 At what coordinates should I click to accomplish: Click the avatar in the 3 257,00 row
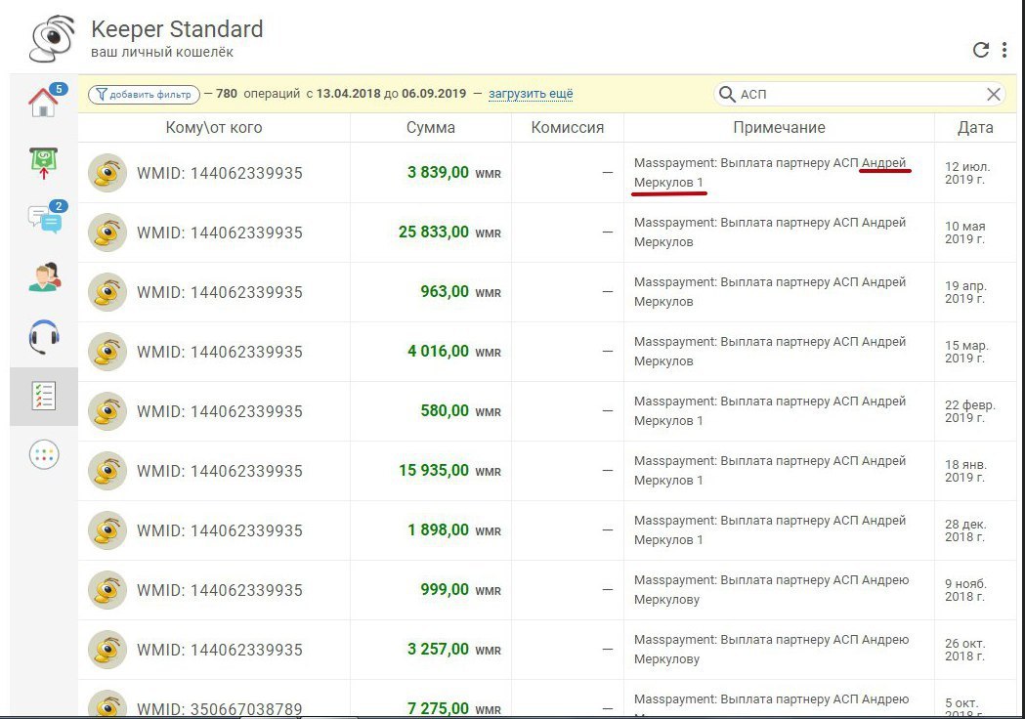pyautogui.click(x=107, y=650)
